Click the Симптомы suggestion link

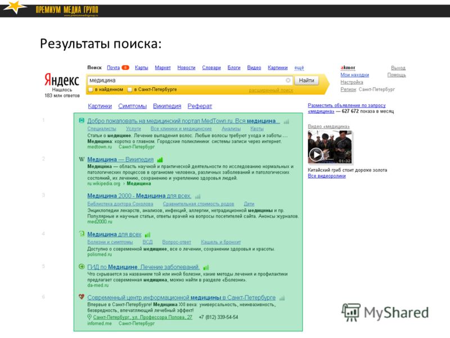pyautogui.click(x=132, y=106)
